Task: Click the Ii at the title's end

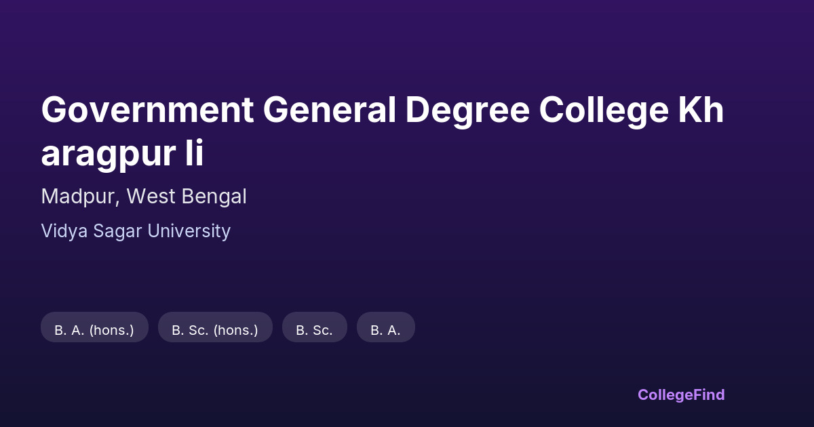Action: point(195,155)
